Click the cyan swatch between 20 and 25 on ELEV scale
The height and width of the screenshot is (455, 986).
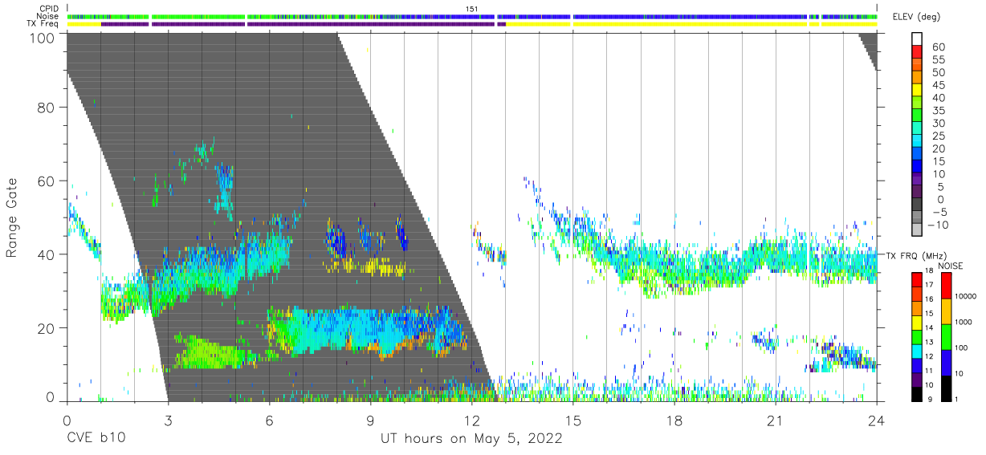click(x=918, y=140)
